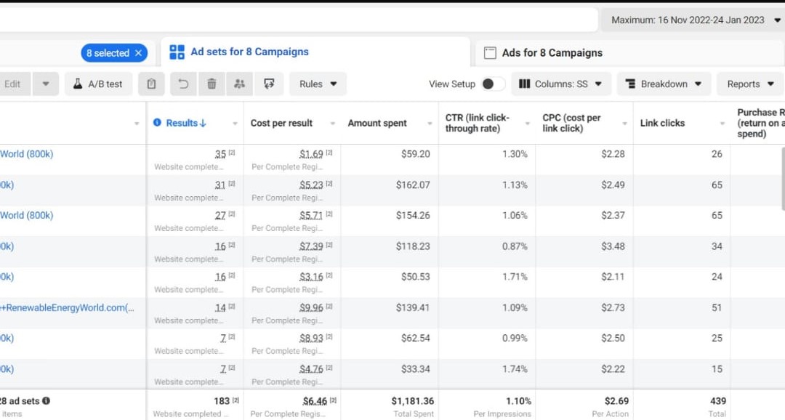Click the duplicate clipboard icon in toolbar
The image size is (785, 420).
coord(151,84)
